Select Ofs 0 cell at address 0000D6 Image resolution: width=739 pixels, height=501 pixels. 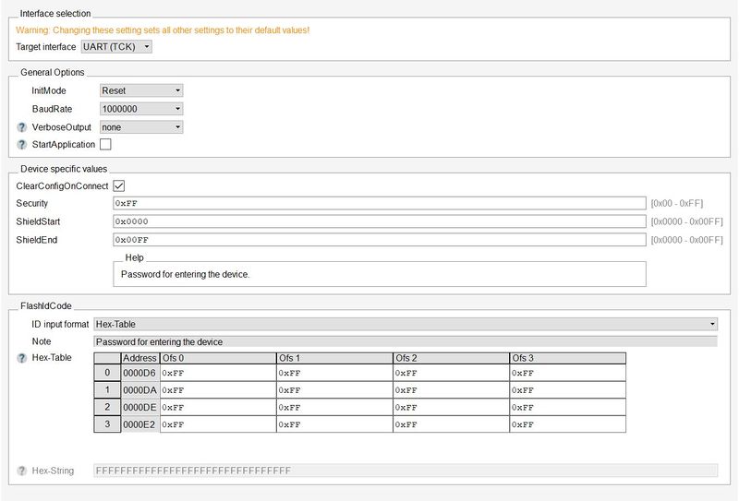(217, 373)
